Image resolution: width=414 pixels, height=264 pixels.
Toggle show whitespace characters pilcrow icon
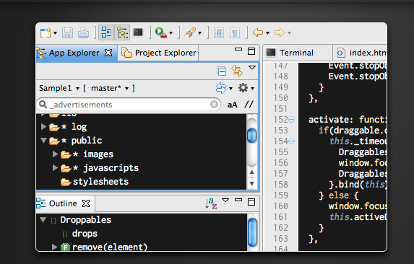click(235, 33)
